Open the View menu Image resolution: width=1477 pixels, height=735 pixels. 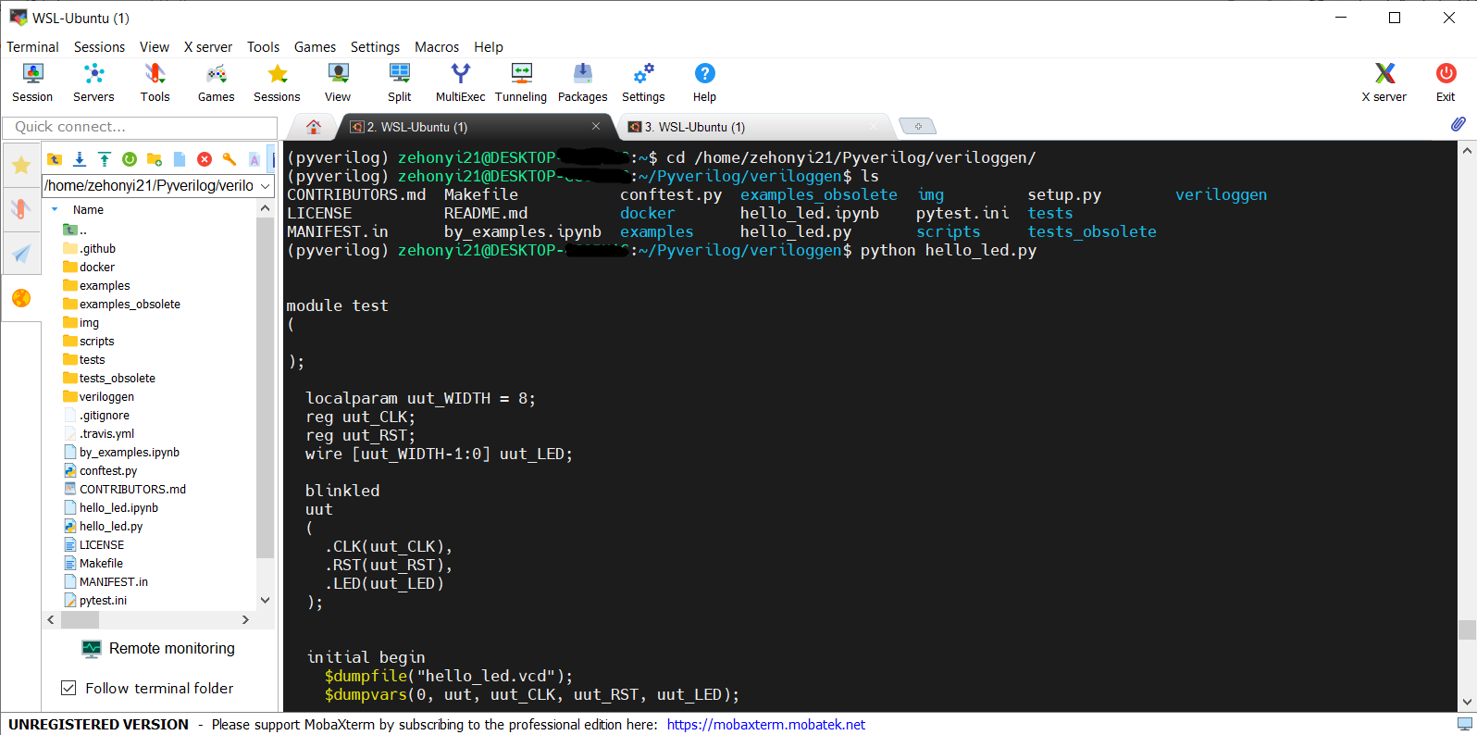tap(155, 47)
